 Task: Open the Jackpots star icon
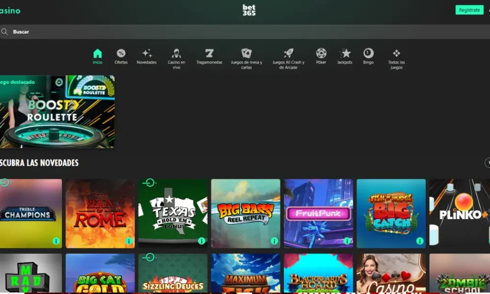344,53
